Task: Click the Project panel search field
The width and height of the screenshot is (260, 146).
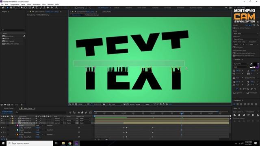Action: point(13,30)
